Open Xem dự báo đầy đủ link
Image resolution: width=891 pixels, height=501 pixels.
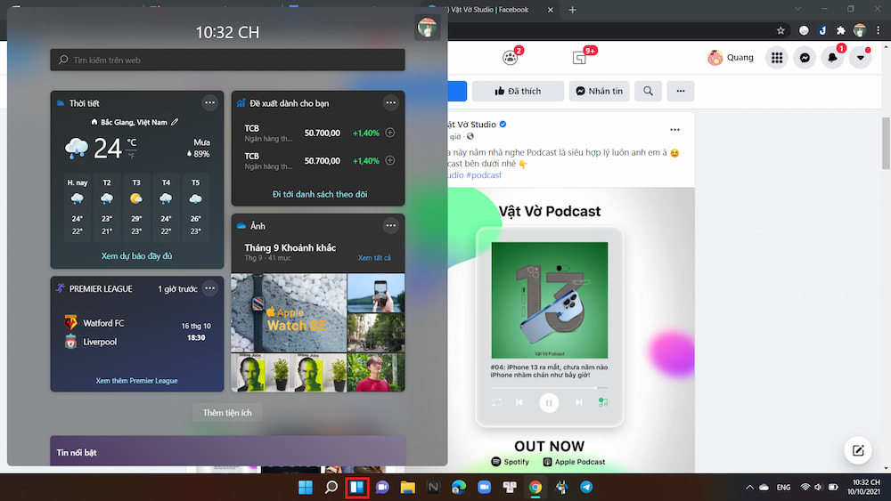[x=136, y=256]
